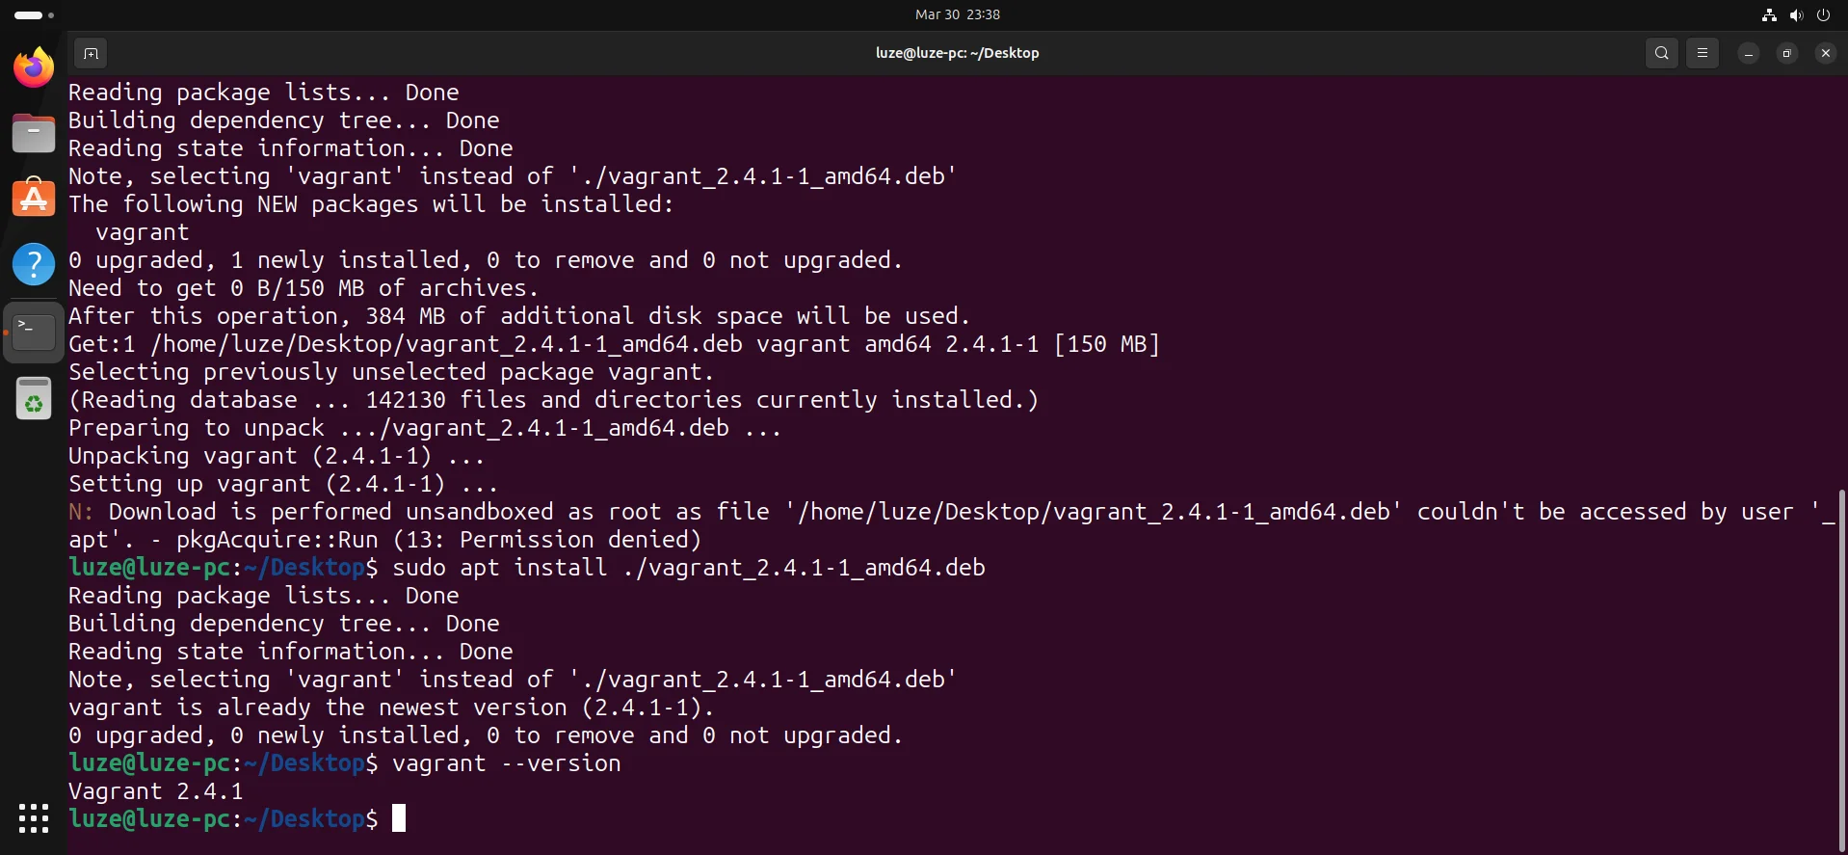The height and width of the screenshot is (855, 1848).
Task: Open the Ubuntu App Center
Action: [34, 199]
